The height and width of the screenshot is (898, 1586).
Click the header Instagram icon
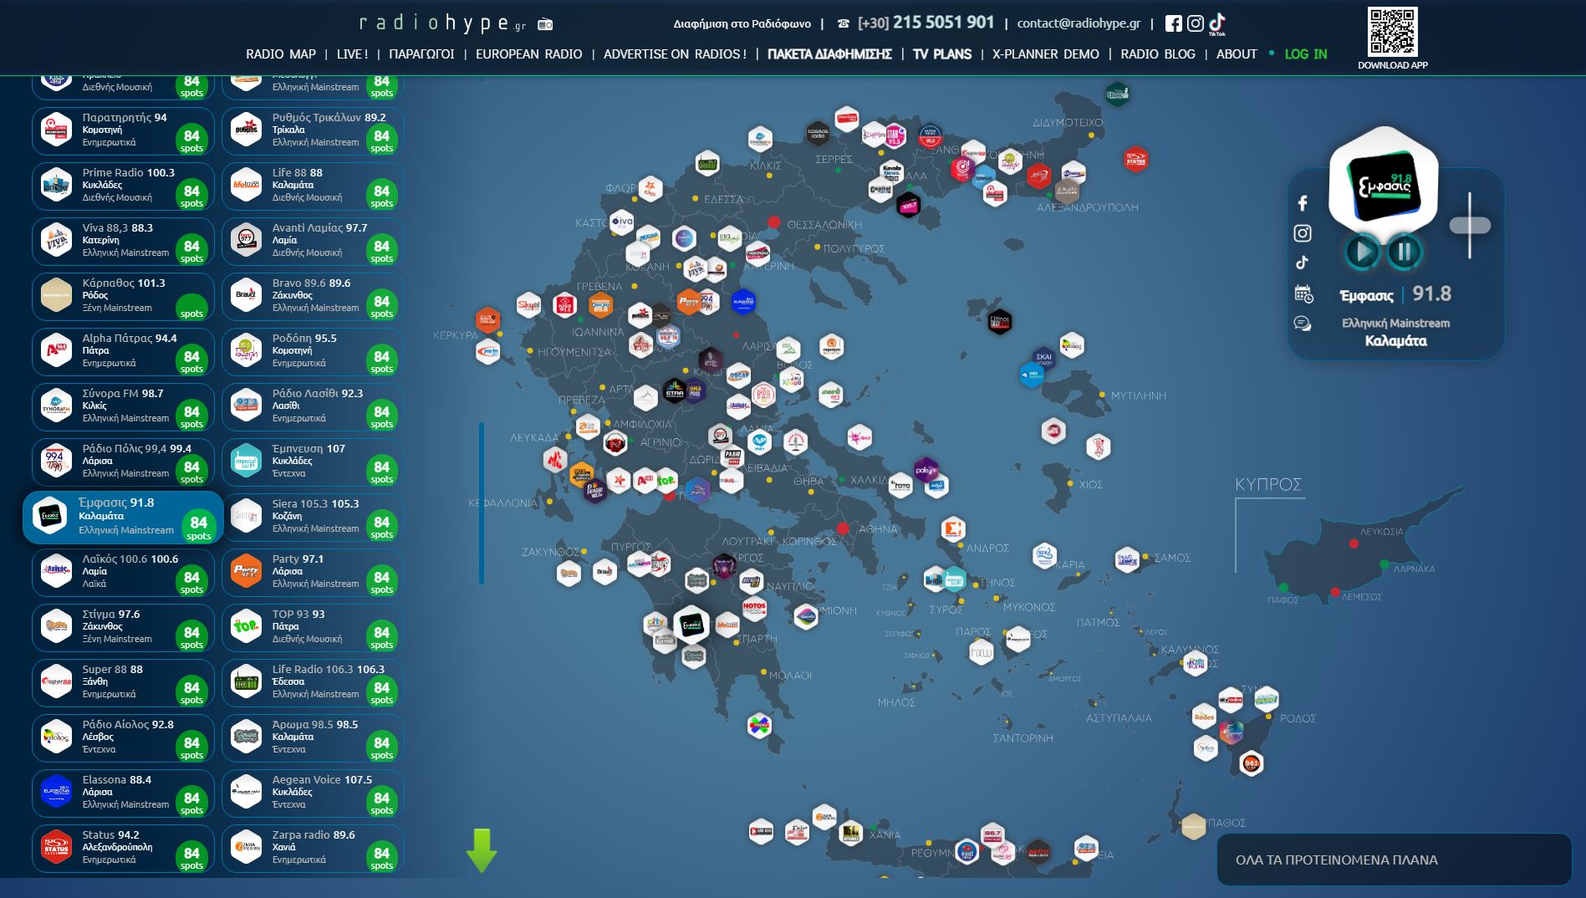coord(1196,23)
